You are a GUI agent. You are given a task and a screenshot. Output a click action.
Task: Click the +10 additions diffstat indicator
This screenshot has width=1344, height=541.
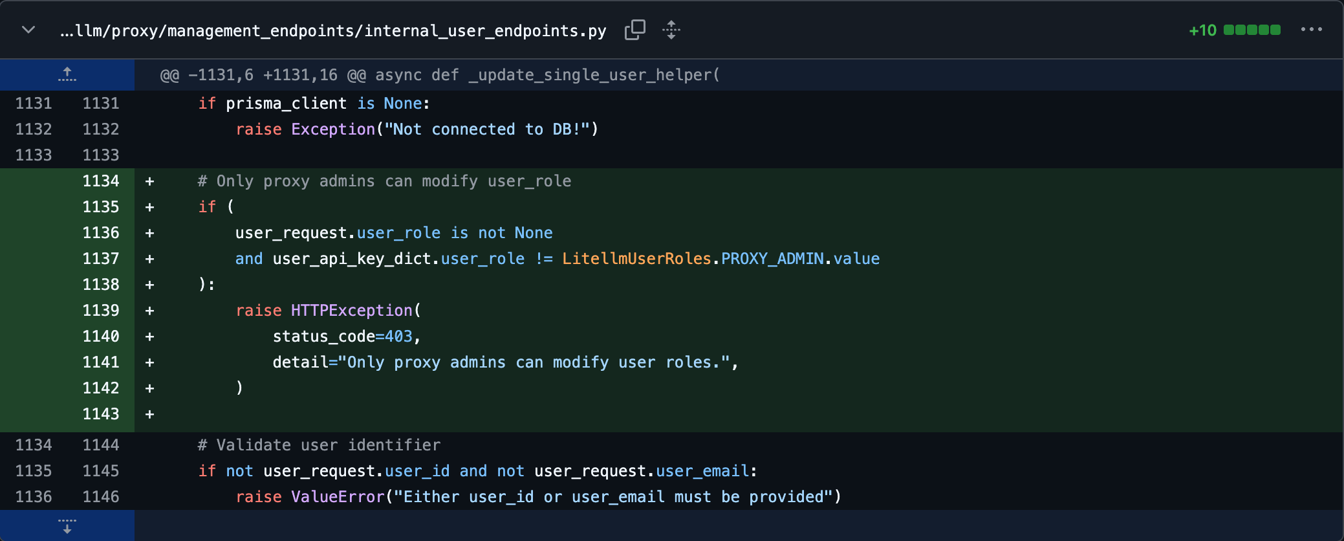tap(1202, 30)
